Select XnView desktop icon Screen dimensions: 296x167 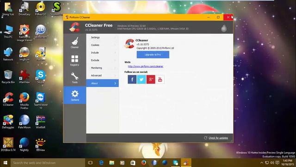click(41, 144)
